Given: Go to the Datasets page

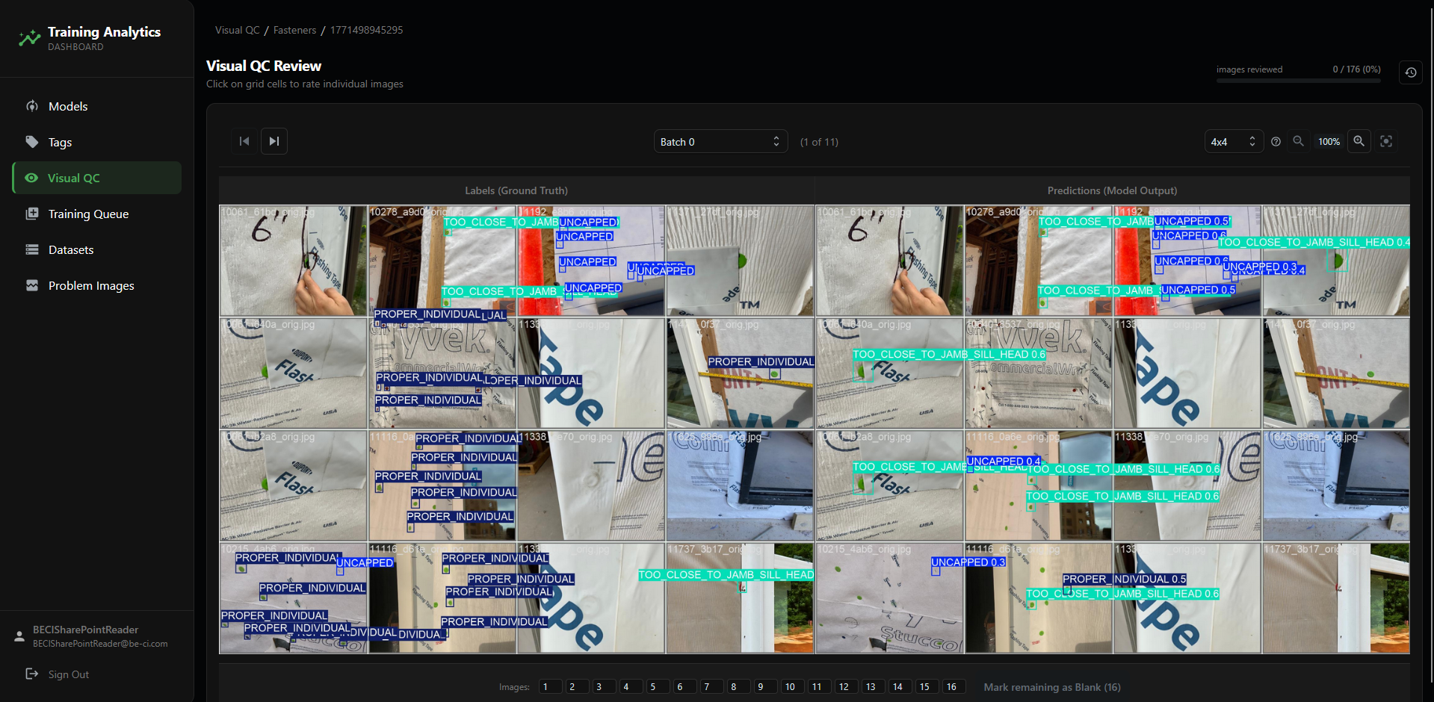Looking at the screenshot, I should coord(97,249).
